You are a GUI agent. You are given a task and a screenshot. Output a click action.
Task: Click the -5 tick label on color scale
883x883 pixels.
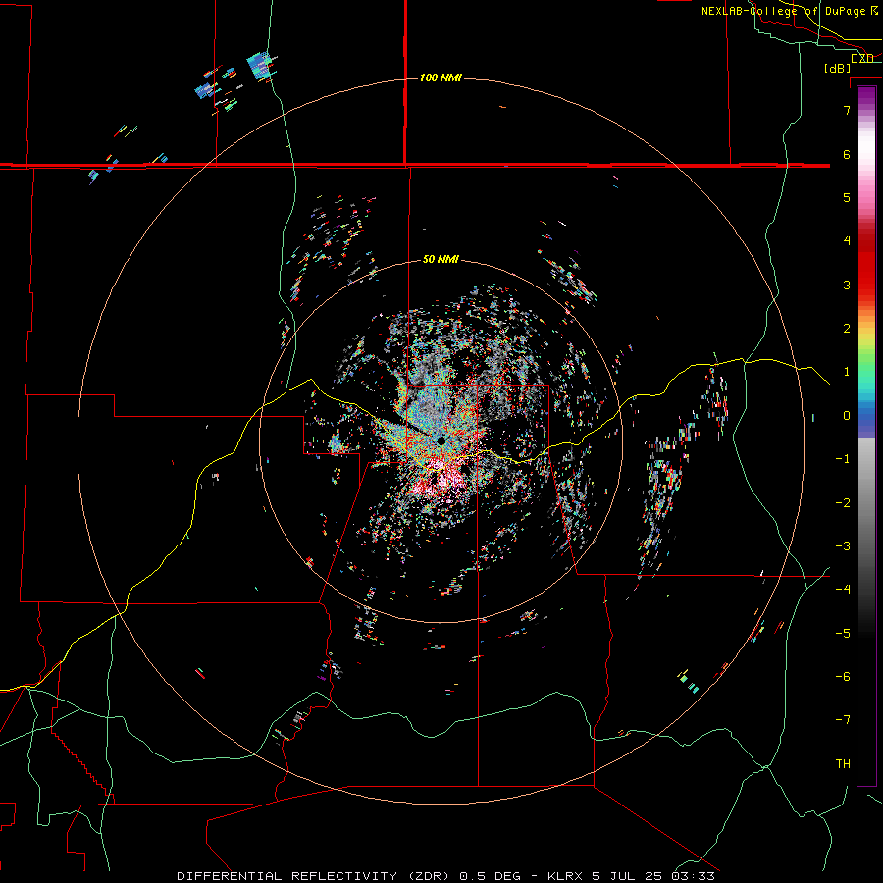click(844, 634)
